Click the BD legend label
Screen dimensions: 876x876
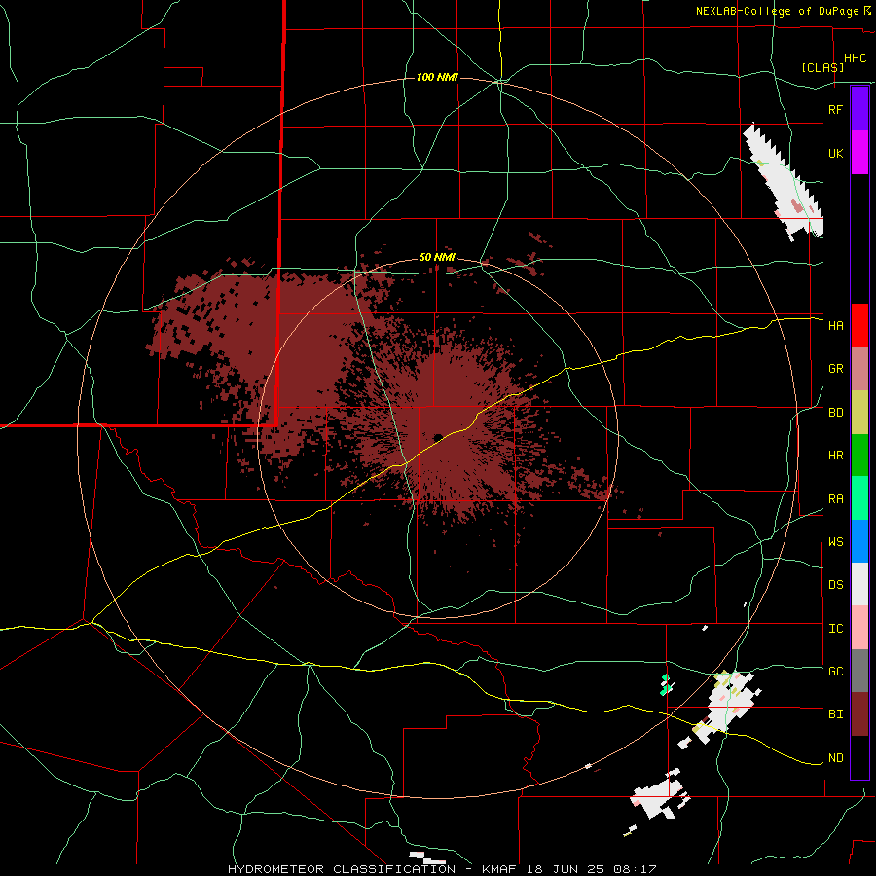pos(835,413)
